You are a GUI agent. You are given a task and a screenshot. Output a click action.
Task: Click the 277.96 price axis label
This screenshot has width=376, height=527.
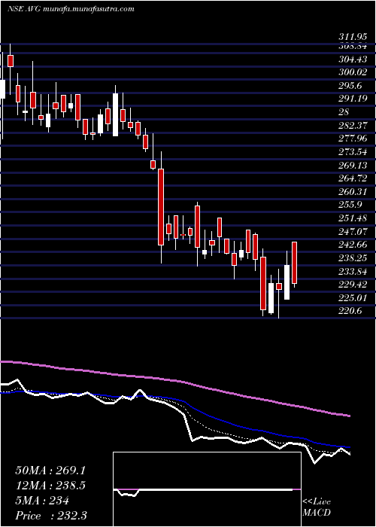coord(353,139)
